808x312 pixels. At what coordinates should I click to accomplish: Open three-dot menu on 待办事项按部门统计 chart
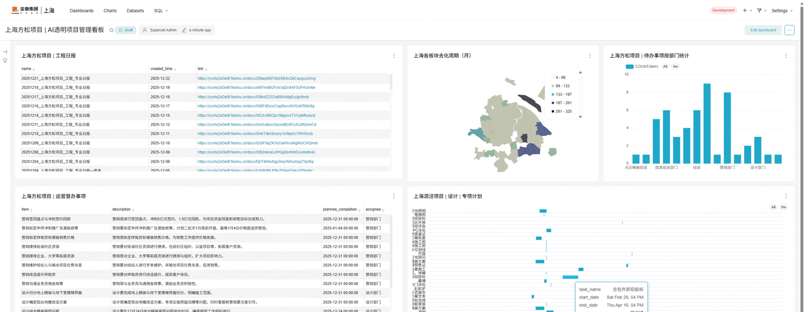(786, 56)
